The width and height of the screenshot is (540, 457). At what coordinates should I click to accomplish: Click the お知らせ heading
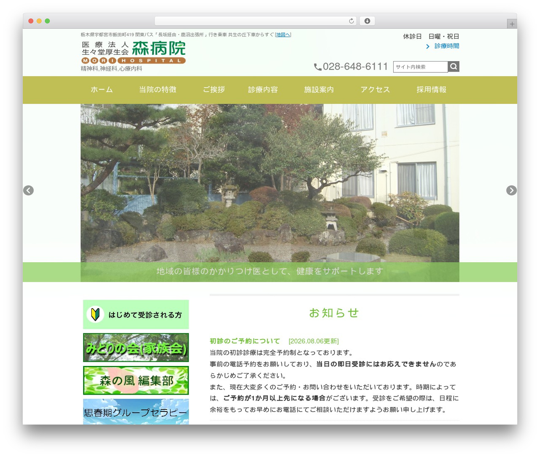coord(334,313)
